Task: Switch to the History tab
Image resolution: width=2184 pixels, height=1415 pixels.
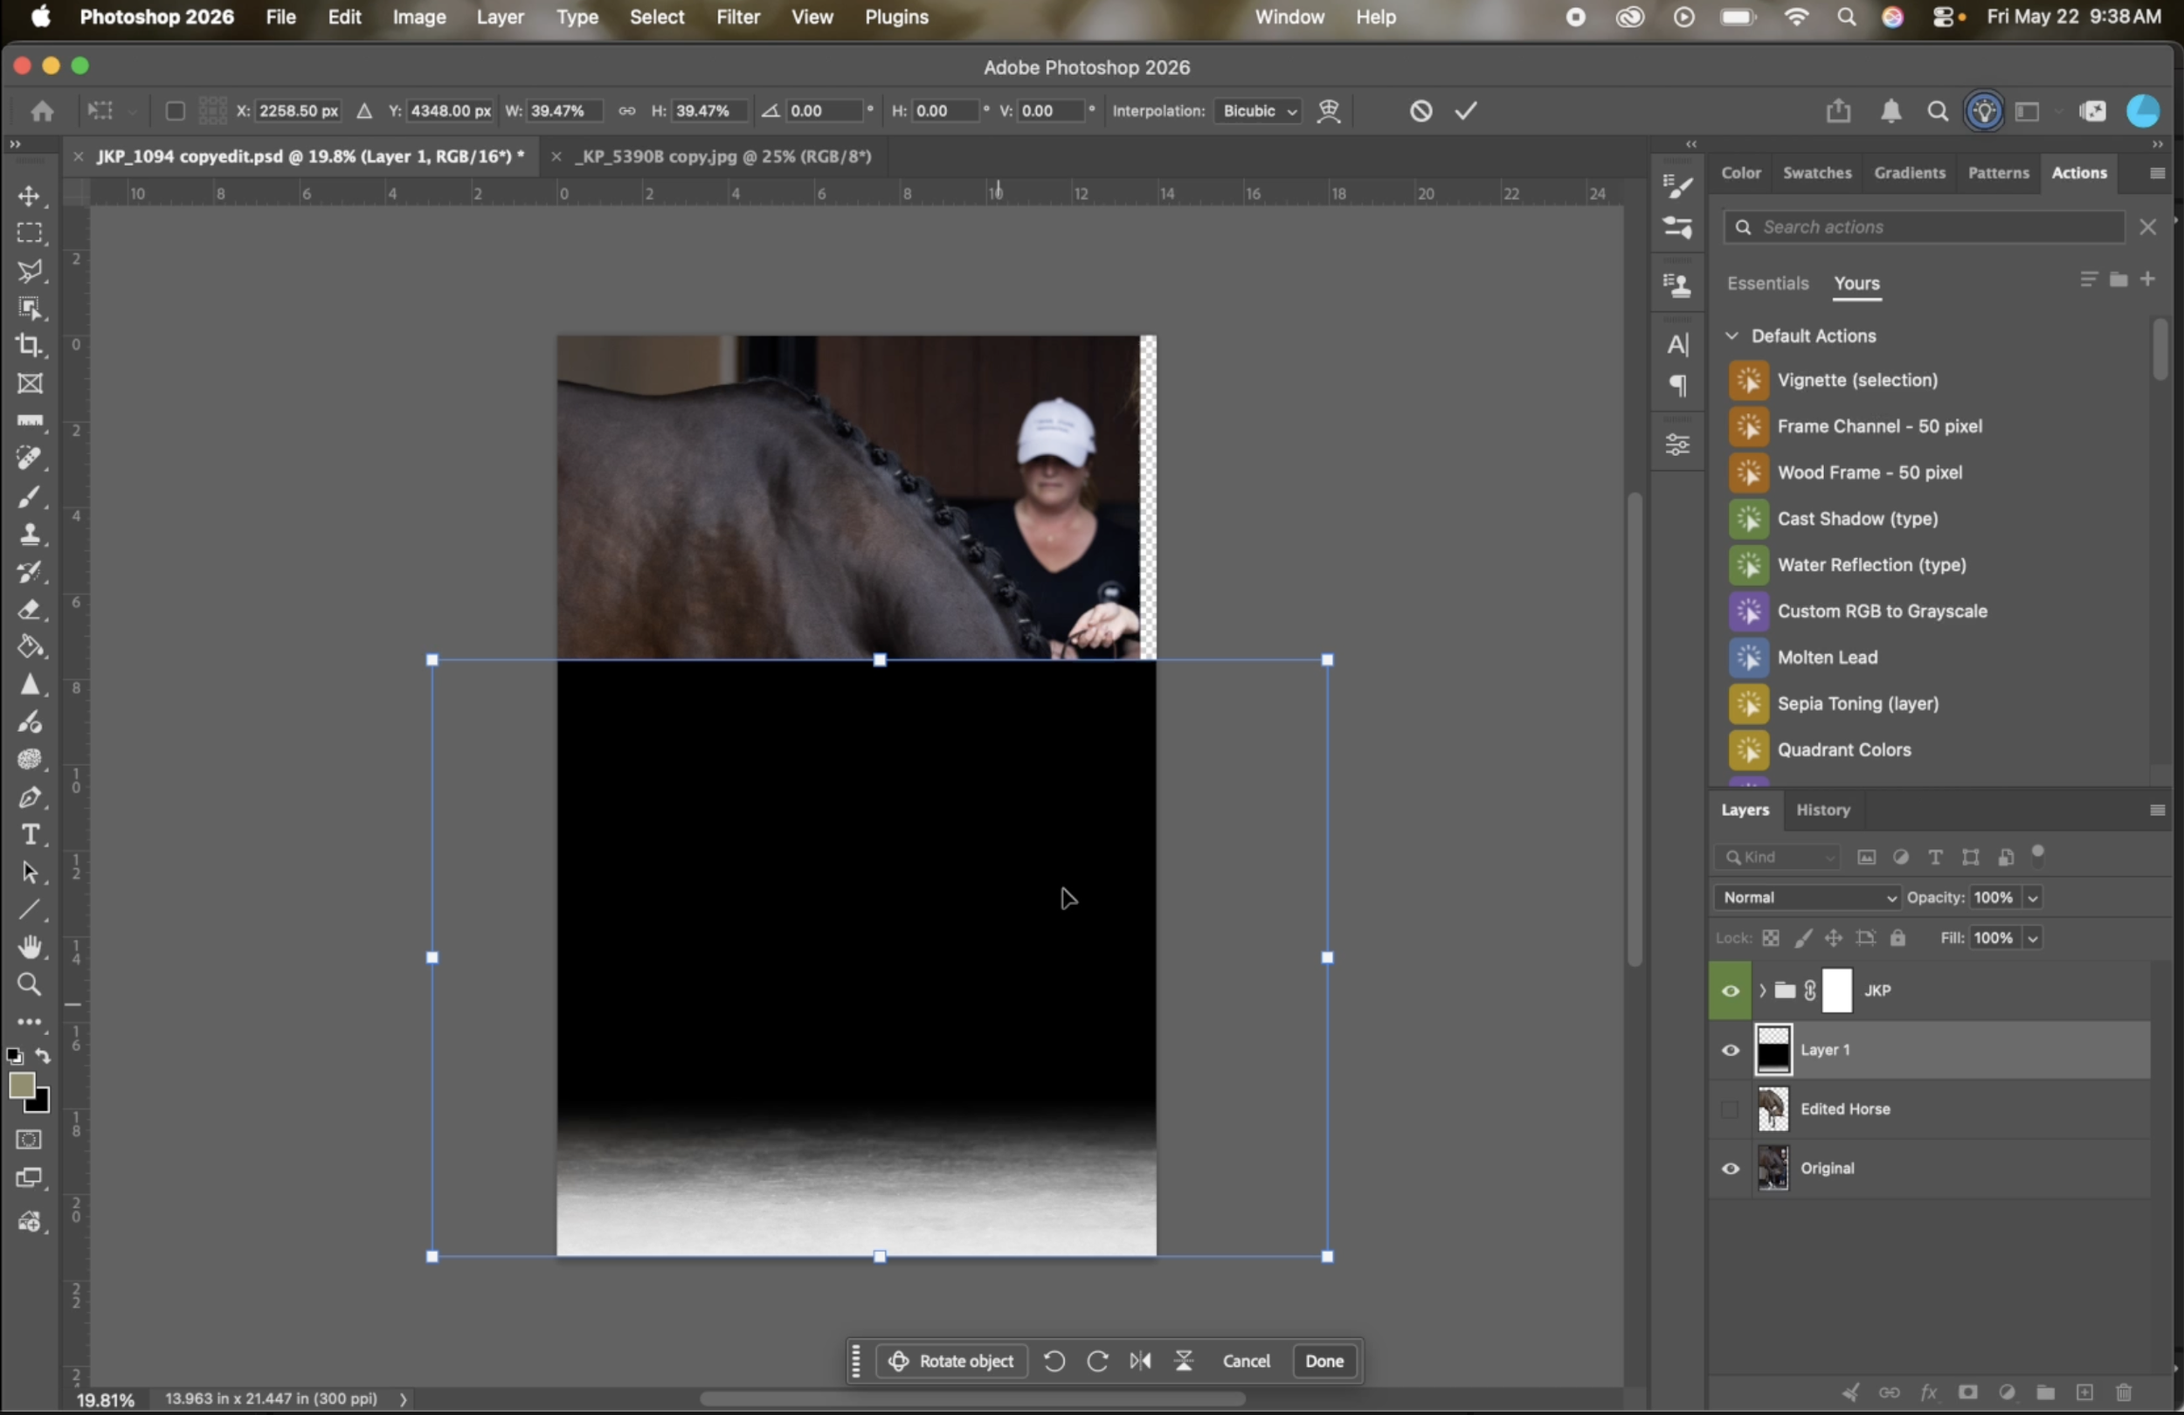Action: click(x=1822, y=811)
